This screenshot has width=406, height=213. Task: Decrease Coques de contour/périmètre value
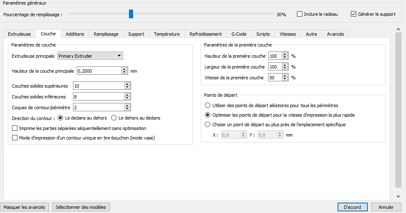point(127,109)
